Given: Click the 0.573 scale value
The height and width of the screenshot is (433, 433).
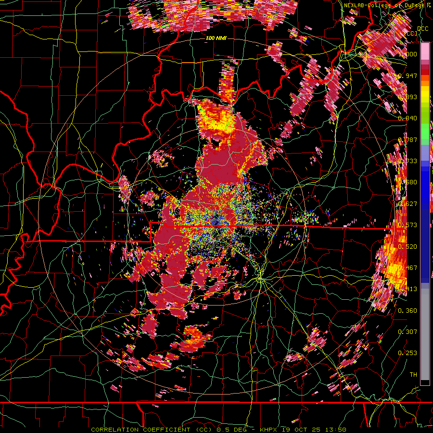Looking at the screenshot, I should pyautogui.click(x=408, y=225).
